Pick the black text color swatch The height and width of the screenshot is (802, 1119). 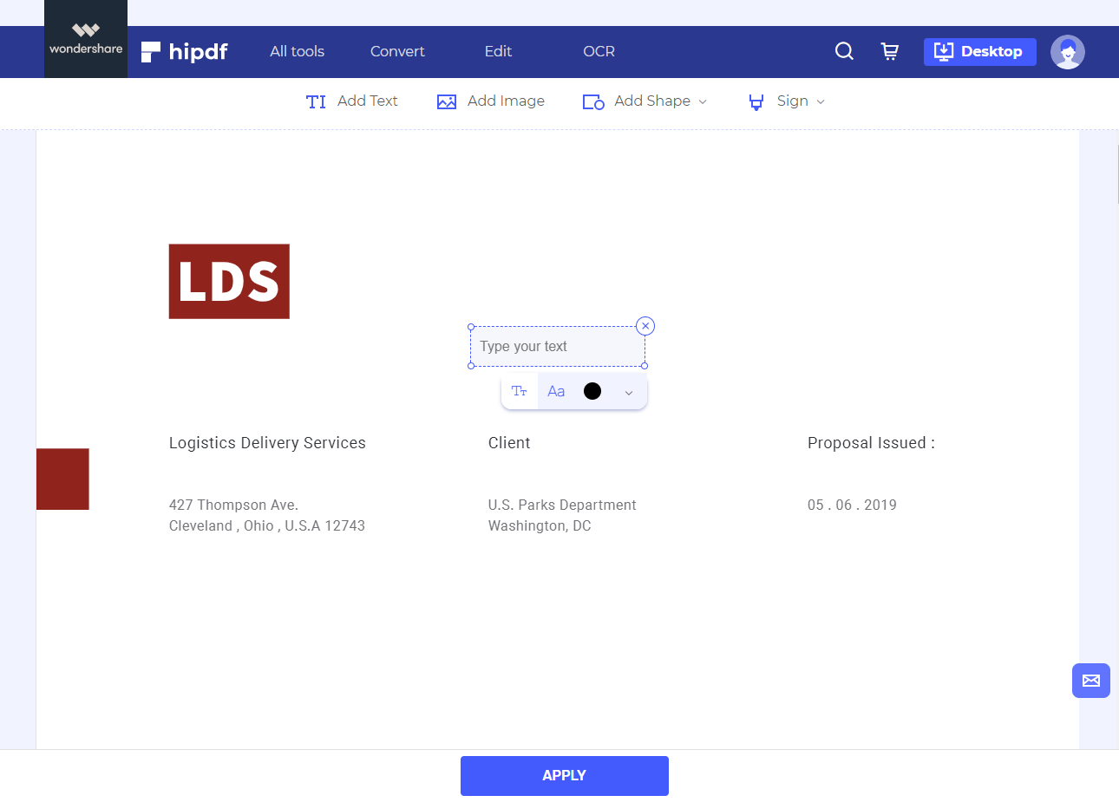(592, 391)
